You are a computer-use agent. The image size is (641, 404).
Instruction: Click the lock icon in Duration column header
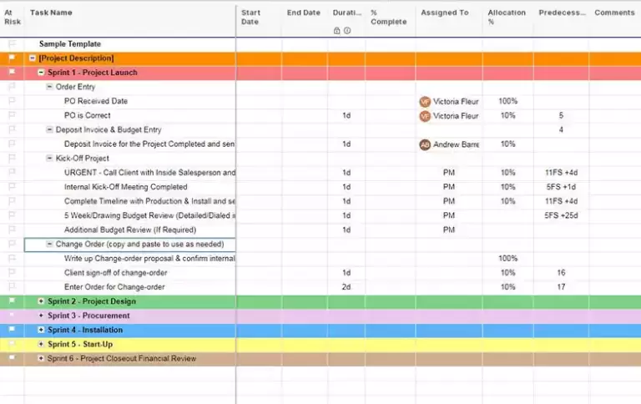coord(336,31)
